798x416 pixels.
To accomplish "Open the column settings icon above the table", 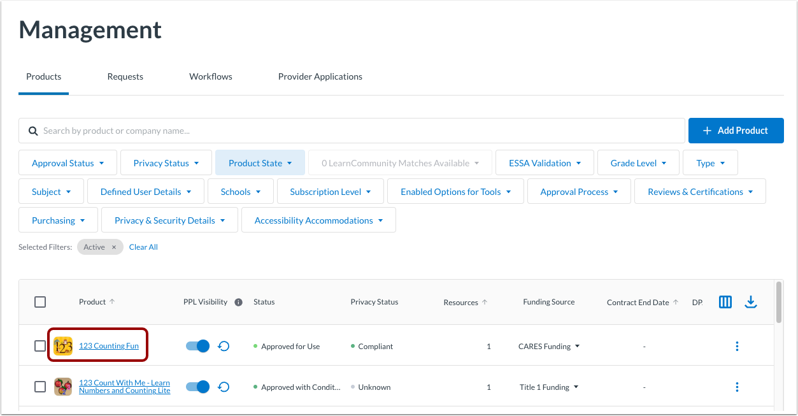I will click(x=725, y=301).
